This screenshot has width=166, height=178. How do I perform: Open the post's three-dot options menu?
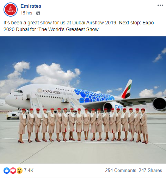tap(160, 5)
